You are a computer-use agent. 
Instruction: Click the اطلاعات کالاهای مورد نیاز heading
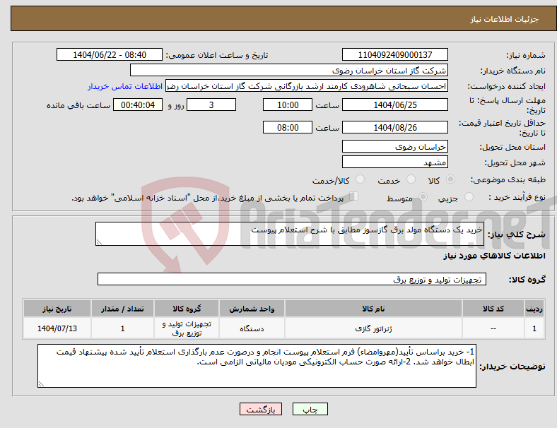[x=494, y=256]
